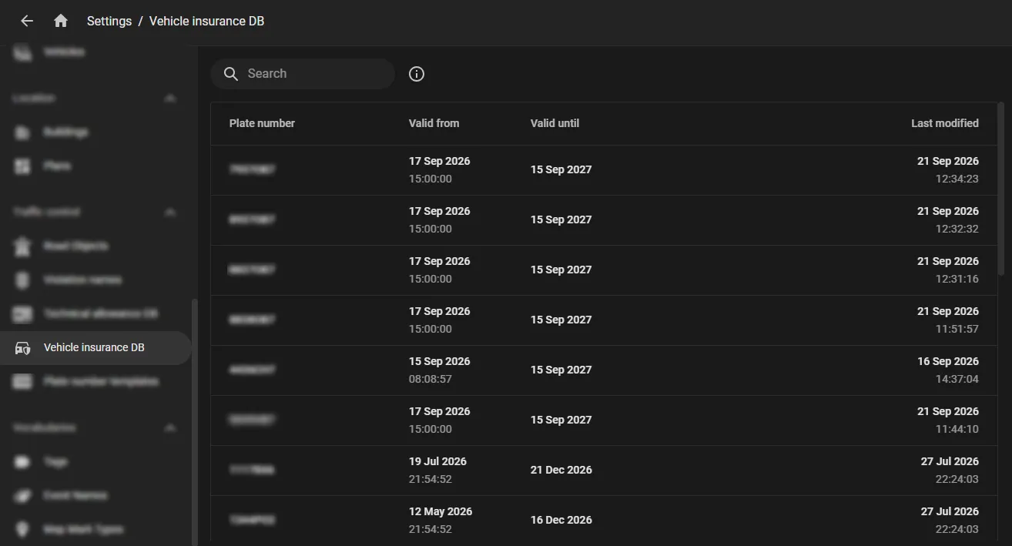
Task: Select row last modified at 12:34:23
Action: 604,170
